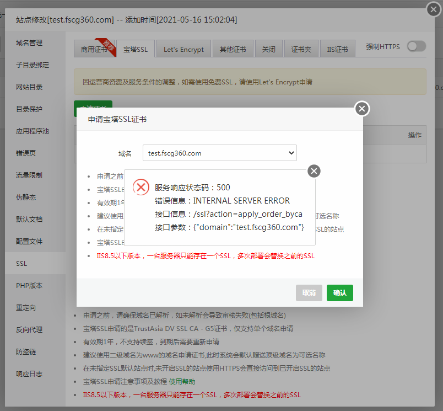Viewport: 443px width, 411px height.
Task: Click the red IIS8.5 warning in the dialog
Action: point(206,256)
